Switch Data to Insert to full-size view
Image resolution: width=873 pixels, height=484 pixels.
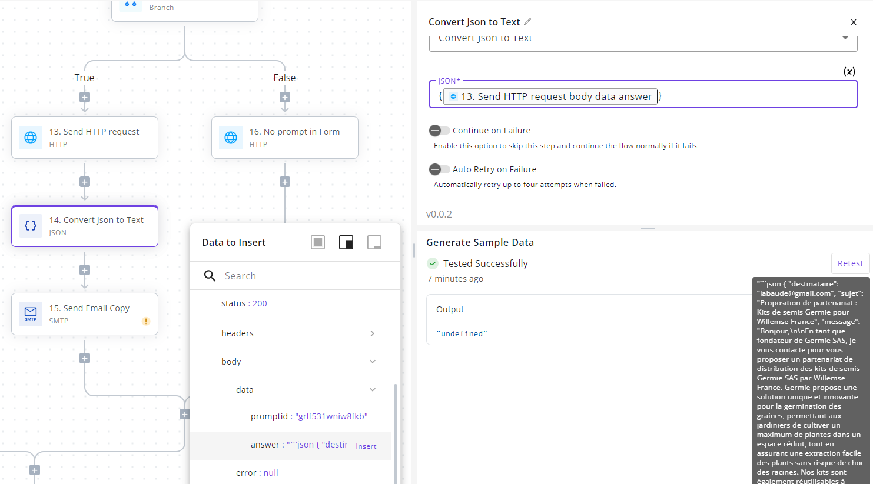[318, 242]
